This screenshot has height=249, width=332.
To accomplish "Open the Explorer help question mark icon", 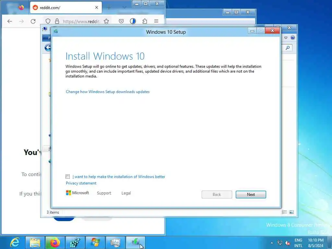I will (x=293, y=38).
